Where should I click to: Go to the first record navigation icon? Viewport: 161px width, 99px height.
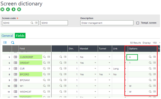click(2, 9)
